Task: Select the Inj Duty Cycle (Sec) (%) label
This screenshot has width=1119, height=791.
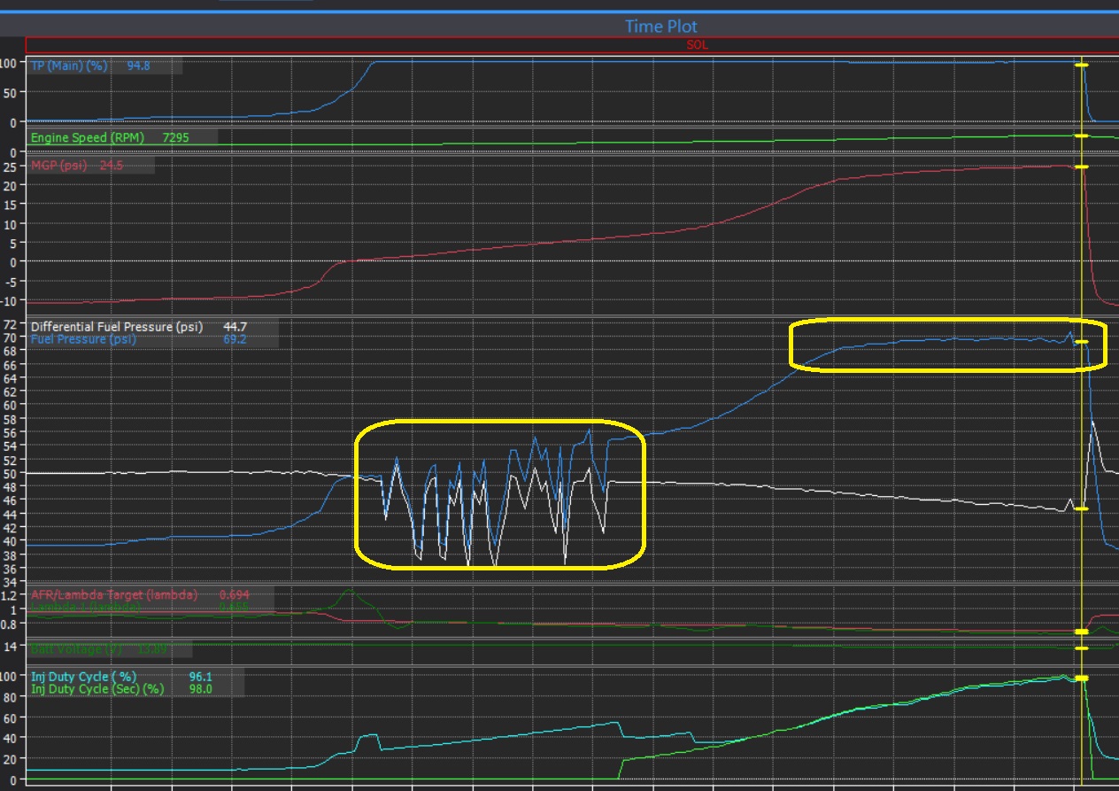Action: (97, 688)
